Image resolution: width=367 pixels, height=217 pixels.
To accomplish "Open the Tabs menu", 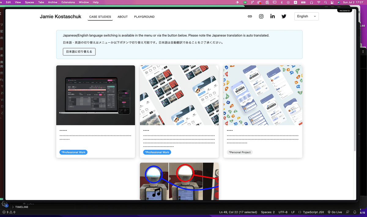I will [x=41, y=2].
